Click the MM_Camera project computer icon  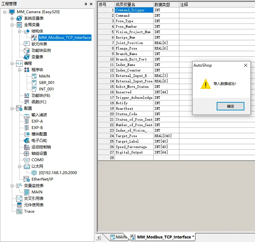(12, 12)
